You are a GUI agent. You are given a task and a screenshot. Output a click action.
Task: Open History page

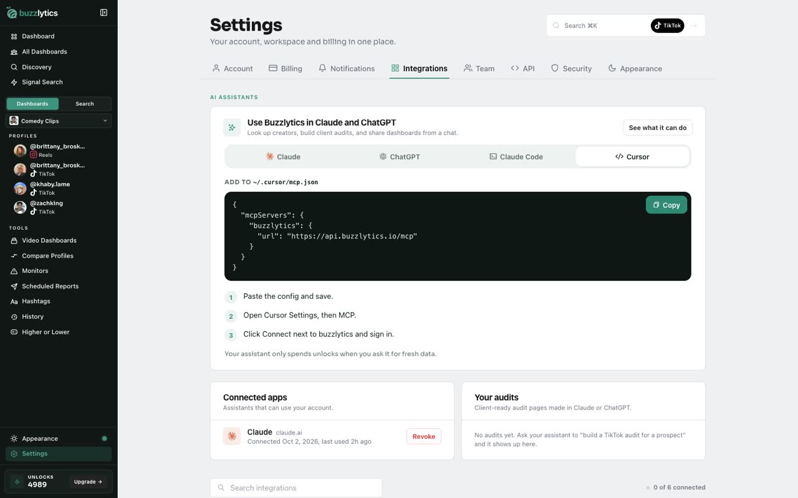pos(59,316)
